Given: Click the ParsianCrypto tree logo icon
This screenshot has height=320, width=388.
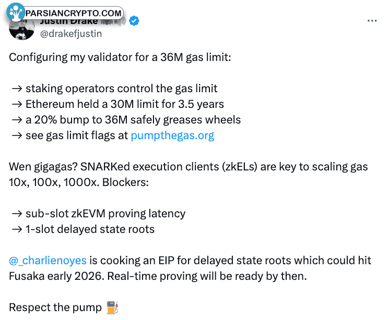Looking at the screenshot, I should coord(16,12).
